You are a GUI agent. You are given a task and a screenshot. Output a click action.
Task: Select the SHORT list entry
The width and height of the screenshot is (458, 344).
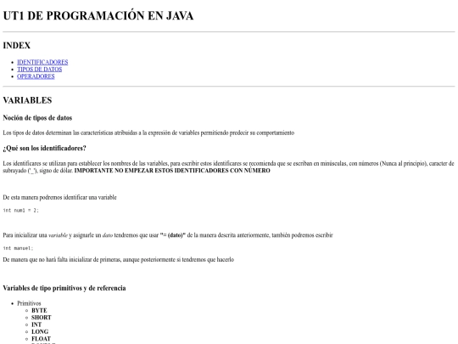[x=42, y=318]
